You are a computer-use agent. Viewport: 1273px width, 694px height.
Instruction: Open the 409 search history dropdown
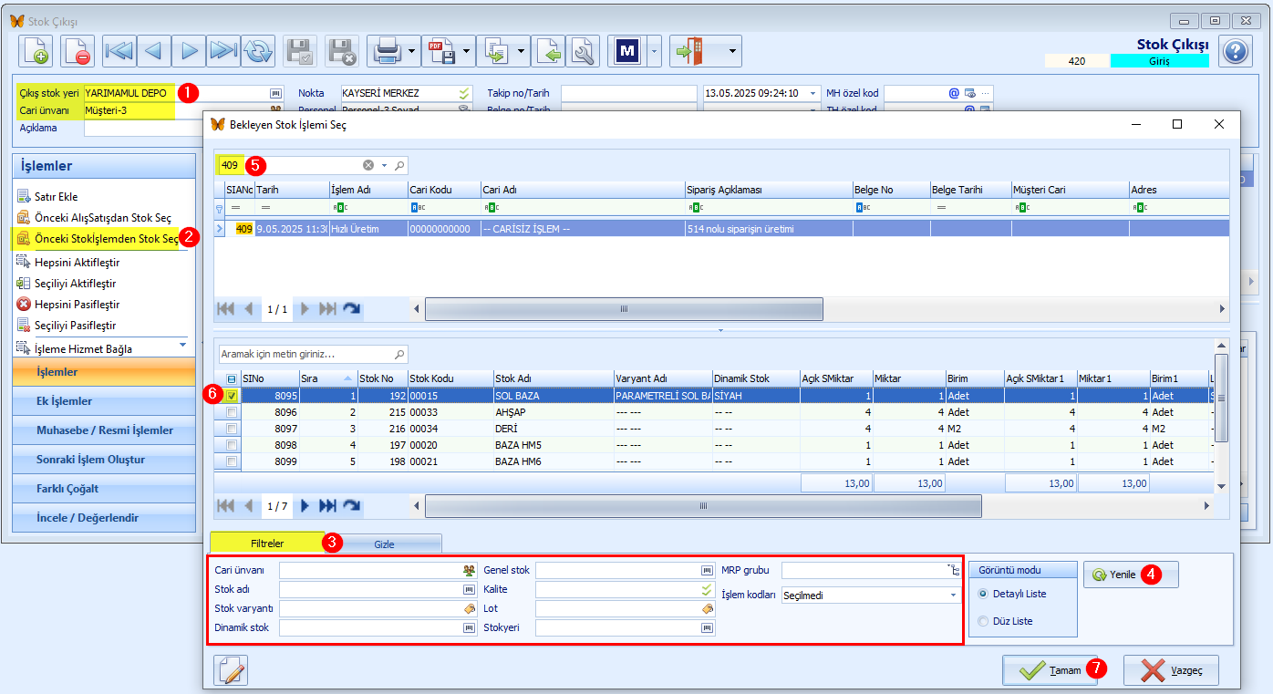(x=384, y=165)
